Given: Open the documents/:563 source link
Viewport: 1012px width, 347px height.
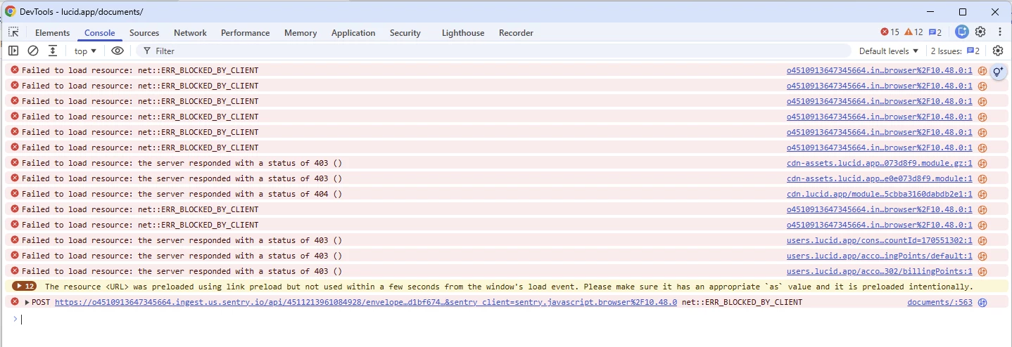Looking at the screenshot, I should (x=940, y=302).
